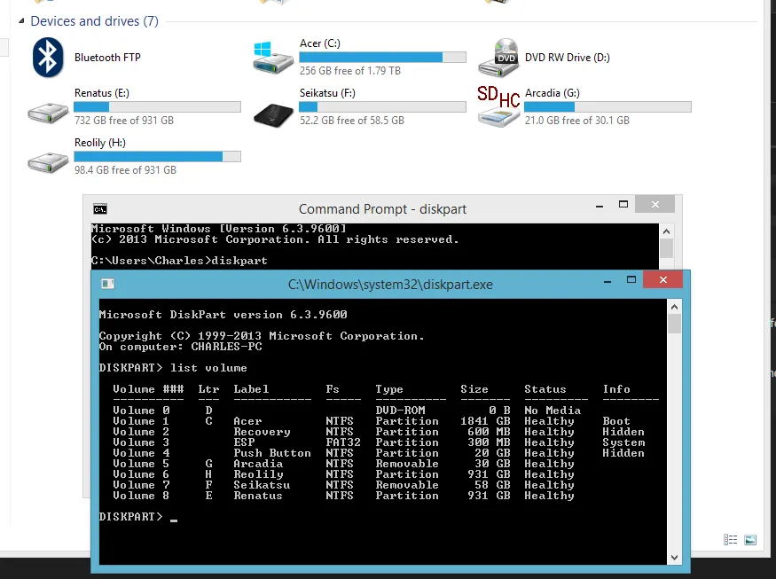Click the Command Prompt - diskpart title text
Viewport: 776px width, 579px height.
click(x=382, y=209)
